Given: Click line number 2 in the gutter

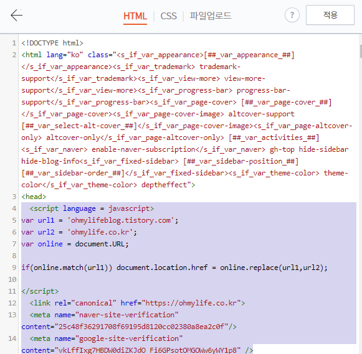Looking at the screenshot, I should tap(14, 55).
